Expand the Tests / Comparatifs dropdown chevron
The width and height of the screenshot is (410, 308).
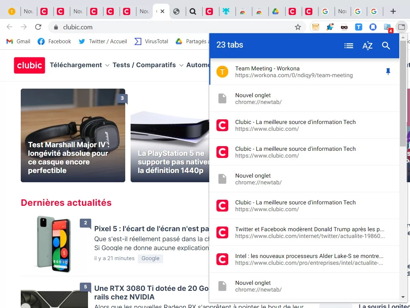tap(181, 65)
